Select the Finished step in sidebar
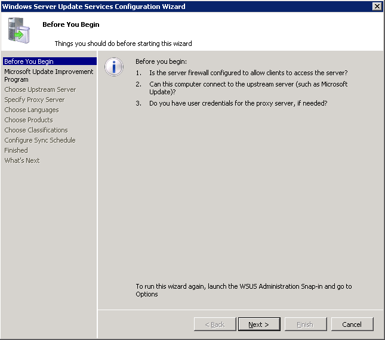The height and width of the screenshot is (340, 385). pyautogui.click(x=16, y=150)
